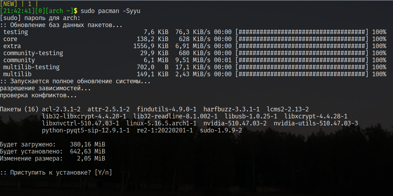Click the package name linux-5.16.5.arch1-1
This screenshot has width=393, height=196.
162,123
